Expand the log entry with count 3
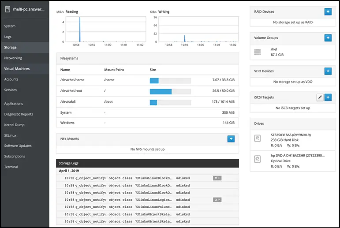The height and width of the screenshot is (228, 340). tap(217, 200)
